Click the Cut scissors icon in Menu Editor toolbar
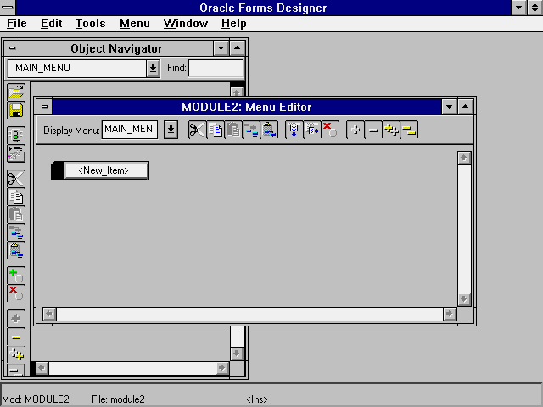The height and width of the screenshot is (407, 543). [x=197, y=130]
